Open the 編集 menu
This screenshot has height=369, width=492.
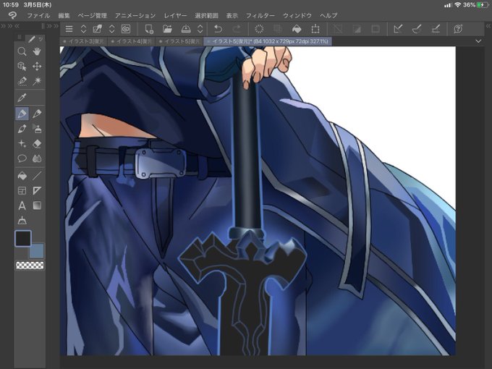click(64, 15)
